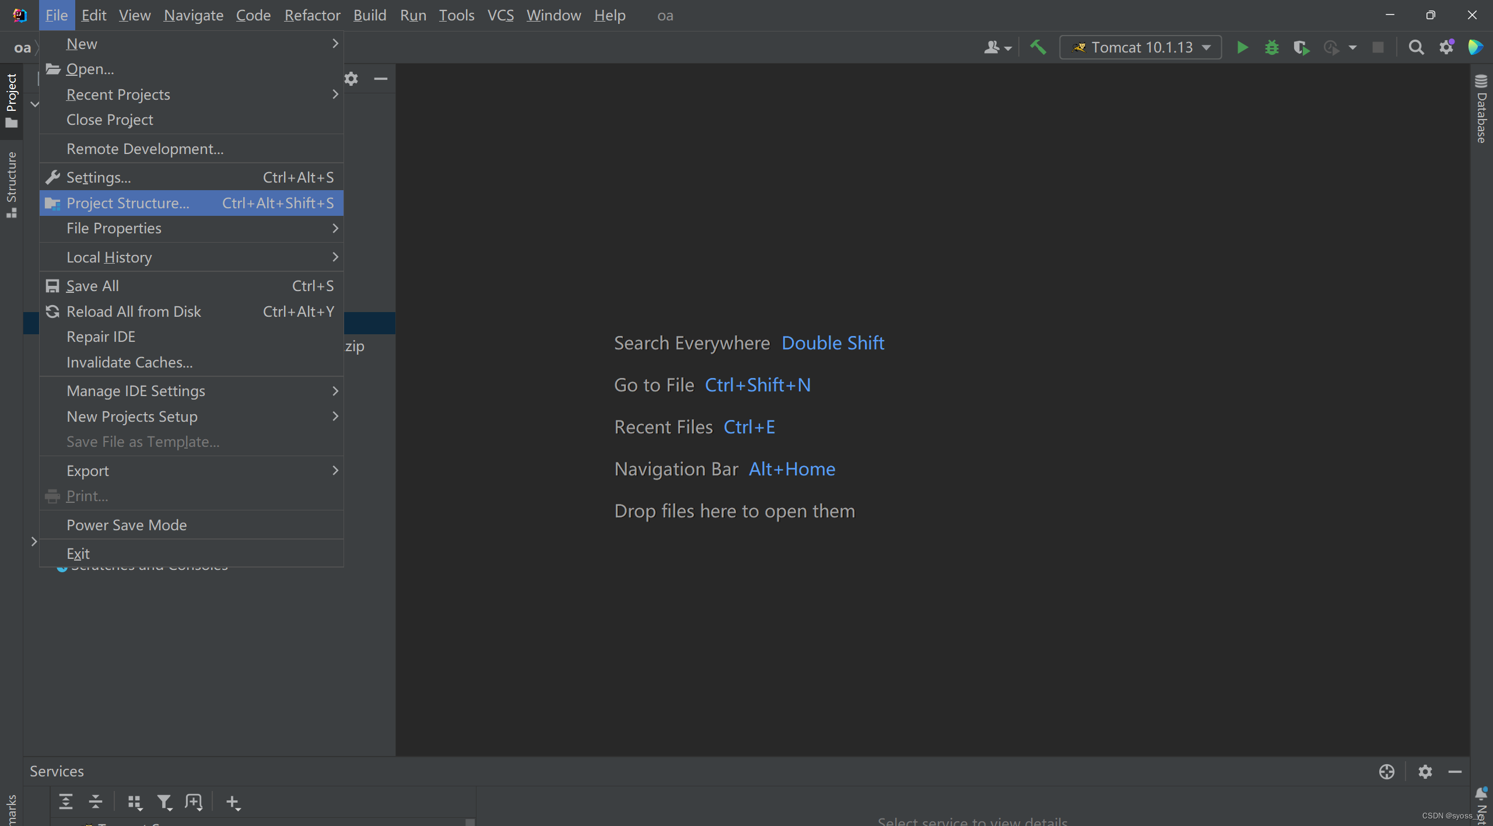Click Add Service plus icon
1493x826 pixels.
233,803
